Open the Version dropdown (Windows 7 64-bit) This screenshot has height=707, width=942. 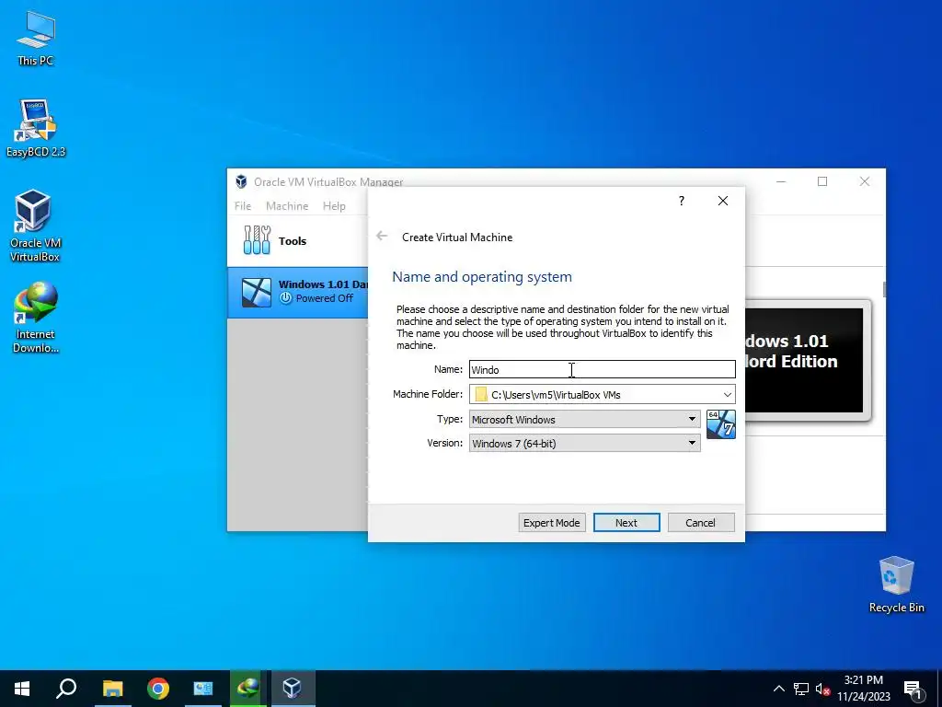point(584,443)
